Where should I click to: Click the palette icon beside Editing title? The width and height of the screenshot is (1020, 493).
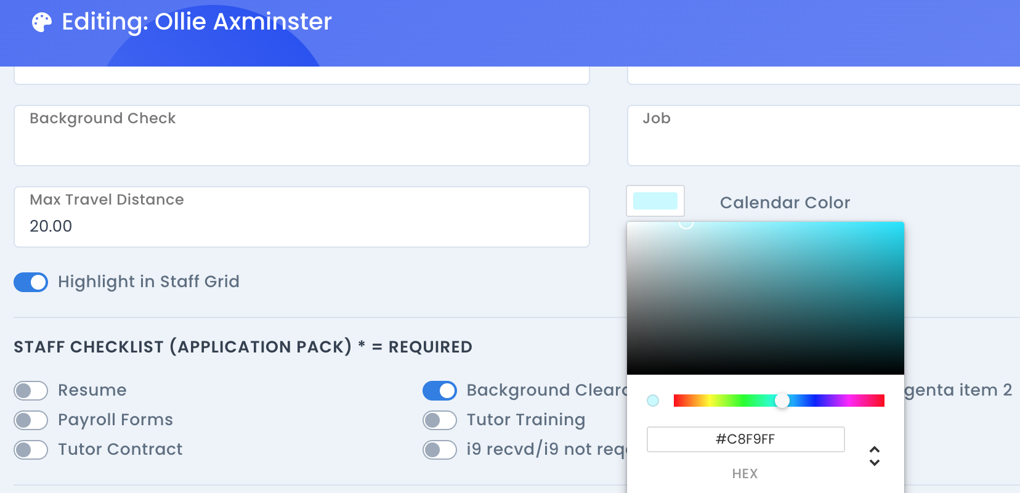coord(42,22)
